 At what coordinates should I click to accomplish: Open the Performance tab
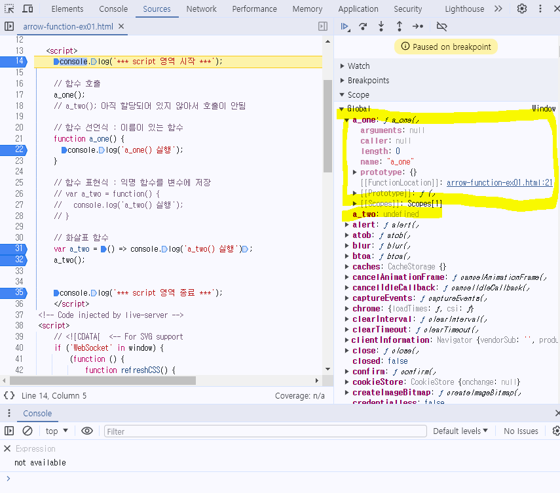click(x=254, y=9)
